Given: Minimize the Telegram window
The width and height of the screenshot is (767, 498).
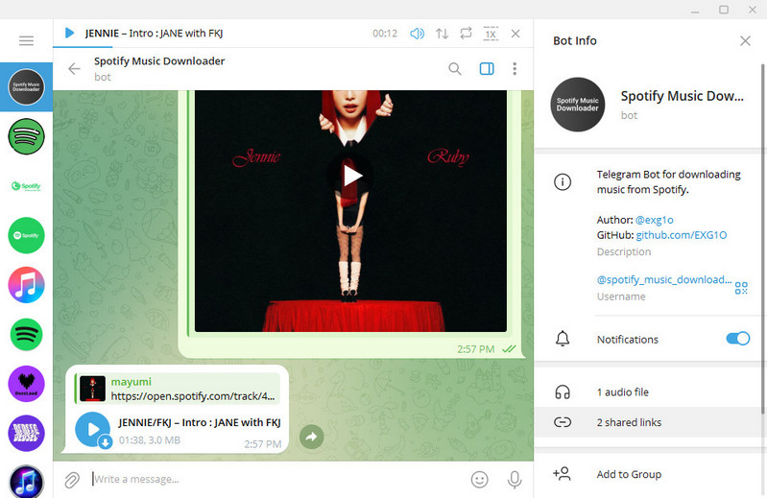Looking at the screenshot, I should point(695,10).
